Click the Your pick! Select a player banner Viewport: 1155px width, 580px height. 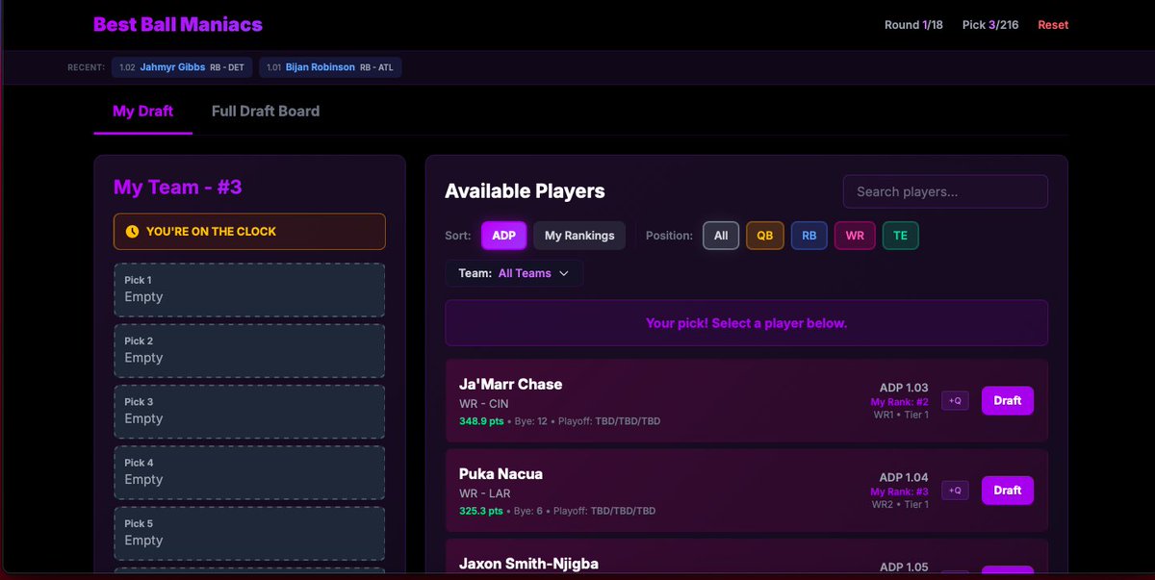746,323
